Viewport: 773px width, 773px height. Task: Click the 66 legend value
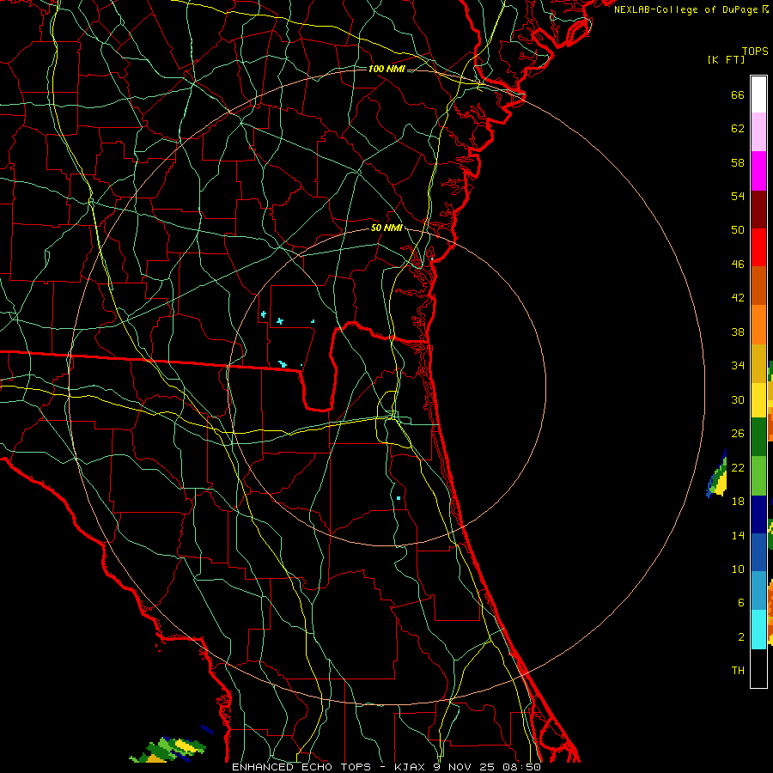point(738,94)
